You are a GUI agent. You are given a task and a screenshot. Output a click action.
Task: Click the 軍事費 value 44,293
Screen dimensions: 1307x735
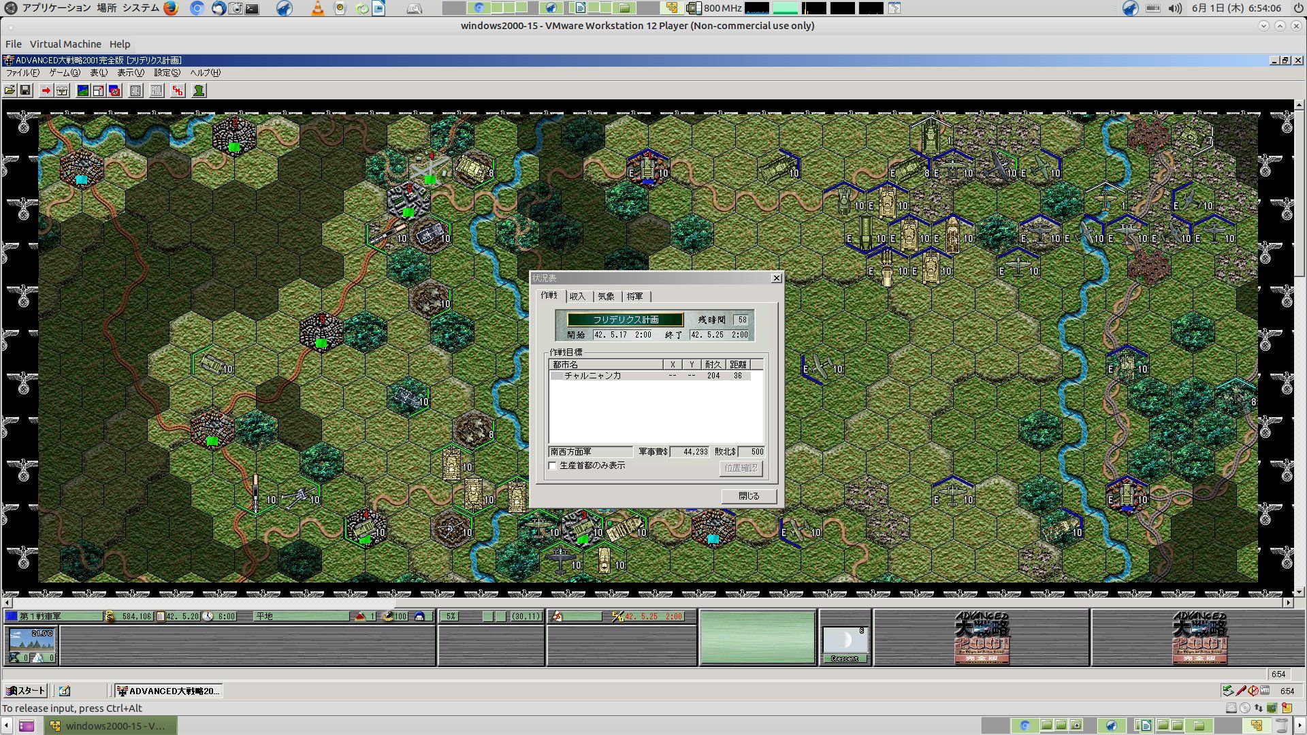(690, 452)
